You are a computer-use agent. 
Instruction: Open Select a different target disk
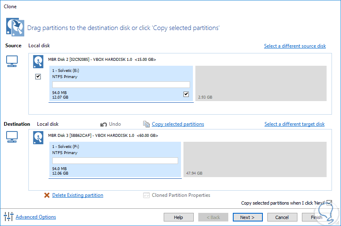click(x=294, y=124)
